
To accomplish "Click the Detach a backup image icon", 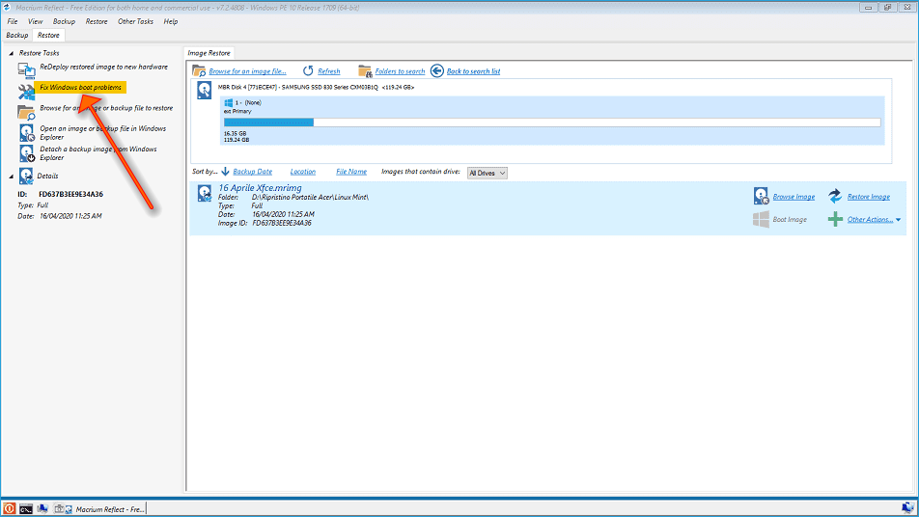I will 27,153.
